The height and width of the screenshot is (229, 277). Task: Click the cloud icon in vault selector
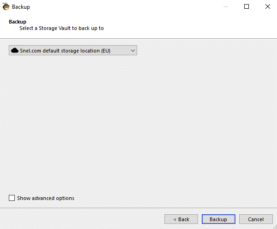tap(15, 51)
